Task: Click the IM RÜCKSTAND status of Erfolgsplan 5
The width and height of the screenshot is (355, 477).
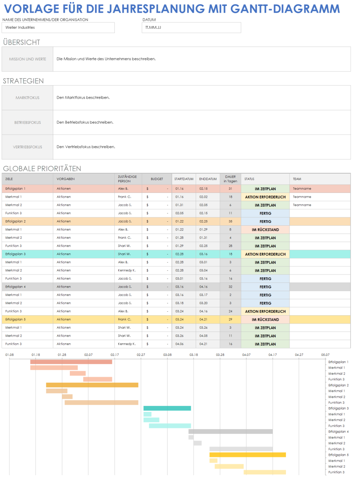Action: coord(265,320)
